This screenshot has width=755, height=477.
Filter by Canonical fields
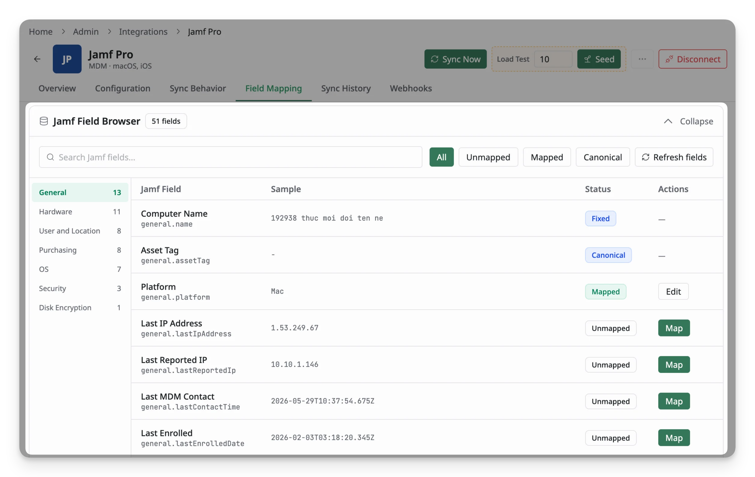click(x=603, y=157)
